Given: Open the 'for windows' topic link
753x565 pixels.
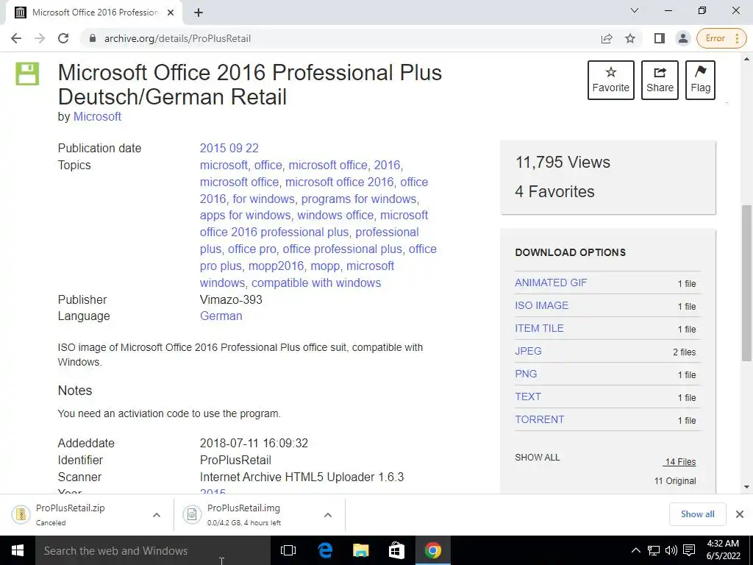Looking at the screenshot, I should [264, 199].
